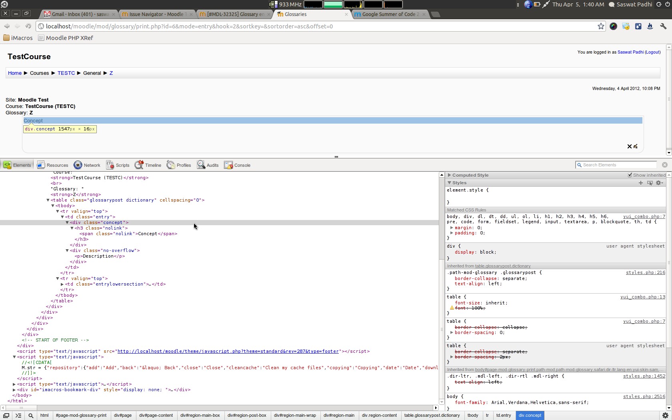672x420 pixels.
Task: Open styles.php:1452 source link
Action: [x=644, y=376]
